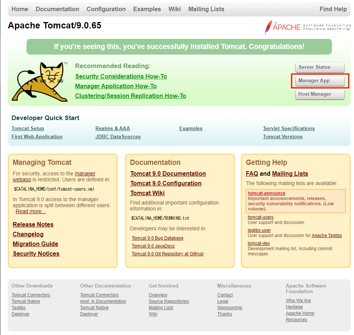Open Who We Are link
This screenshot has height=335, width=354.
click(298, 301)
